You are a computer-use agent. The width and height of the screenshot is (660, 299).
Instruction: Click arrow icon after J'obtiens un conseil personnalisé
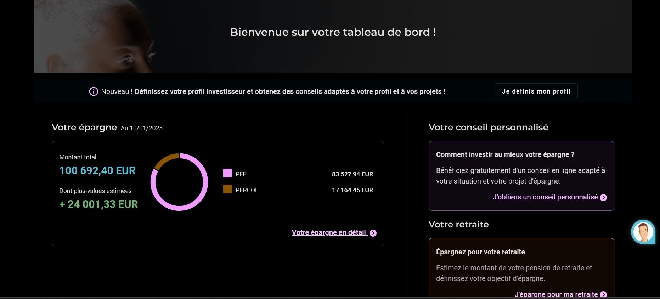[604, 198]
